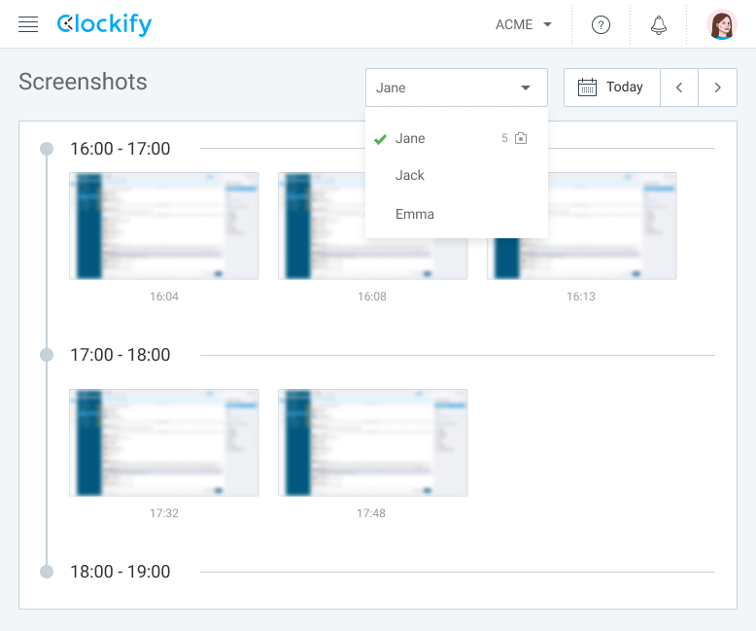Click the user profile avatar
The height and width of the screenshot is (631, 756).
[721, 25]
